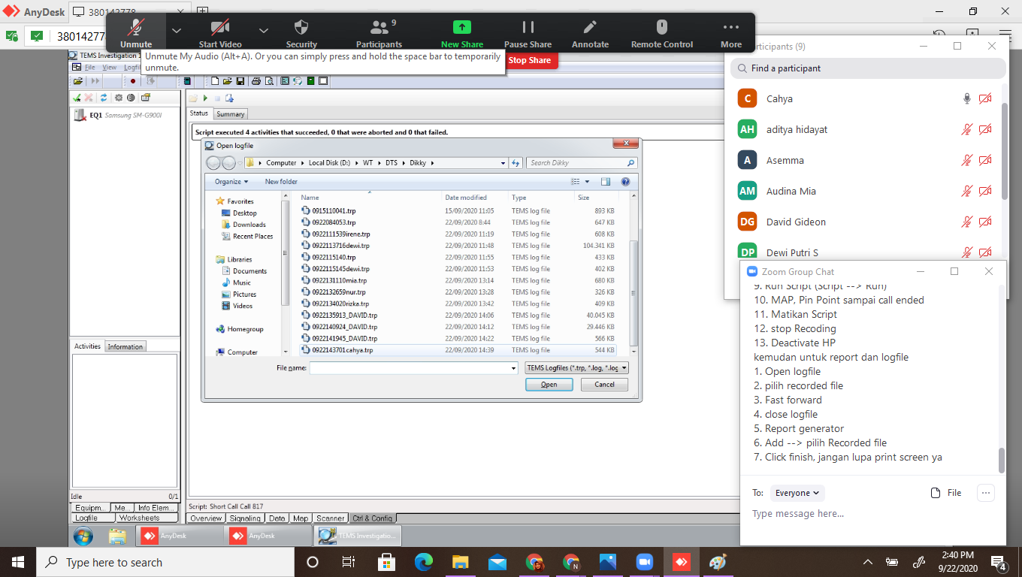Screen dimensions: 1022x577
Task: Pause the screen share
Action: (x=528, y=29)
